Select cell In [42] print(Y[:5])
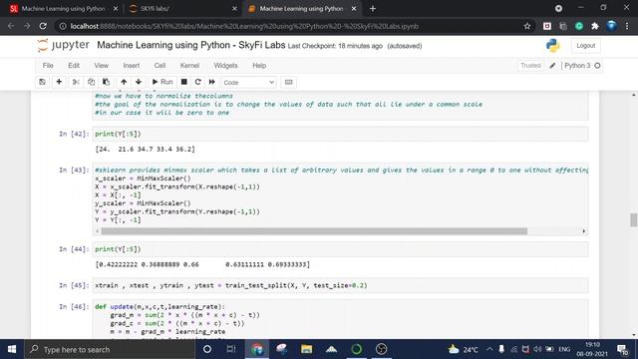This screenshot has width=638, height=359. click(x=340, y=134)
